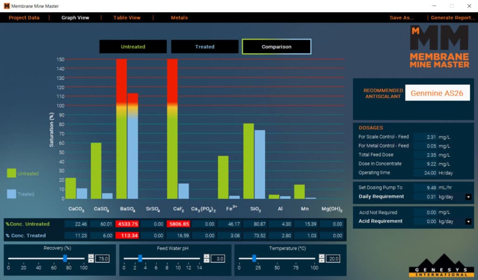Click the SiO2 axis label
The height and width of the screenshot is (280, 478).
point(255,209)
